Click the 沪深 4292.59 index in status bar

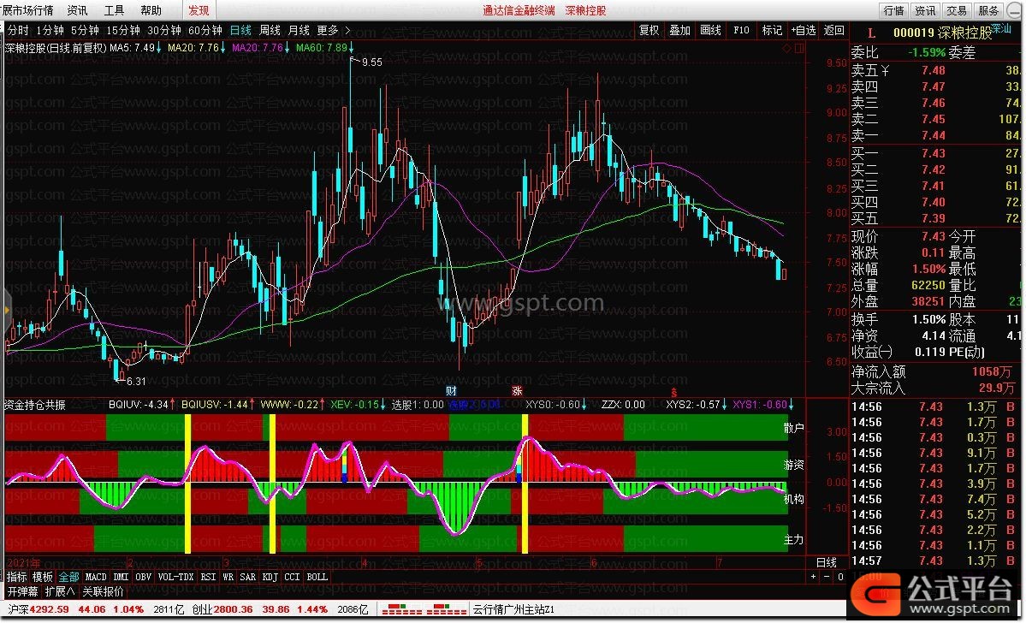[39, 610]
